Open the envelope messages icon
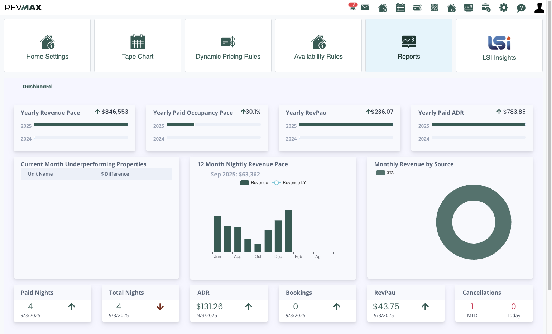 click(x=365, y=8)
